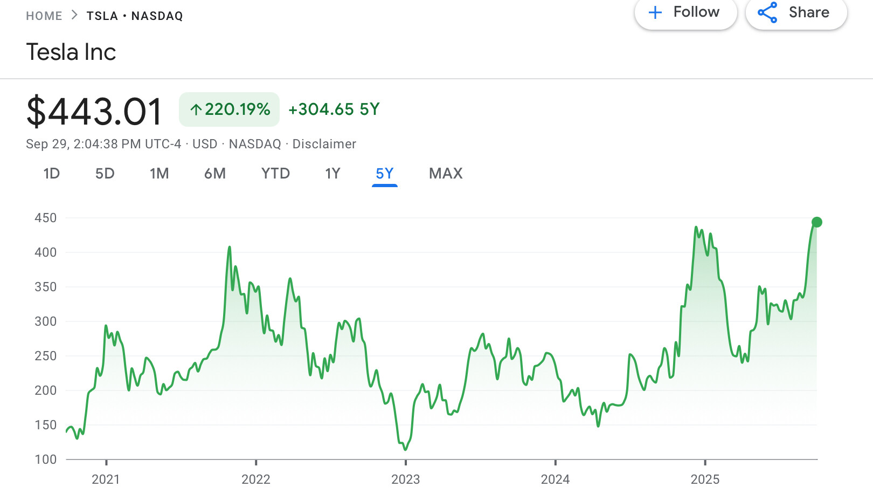Click the plus icon on Follow button
Viewport: 873px width, 494px height.
coord(655,12)
